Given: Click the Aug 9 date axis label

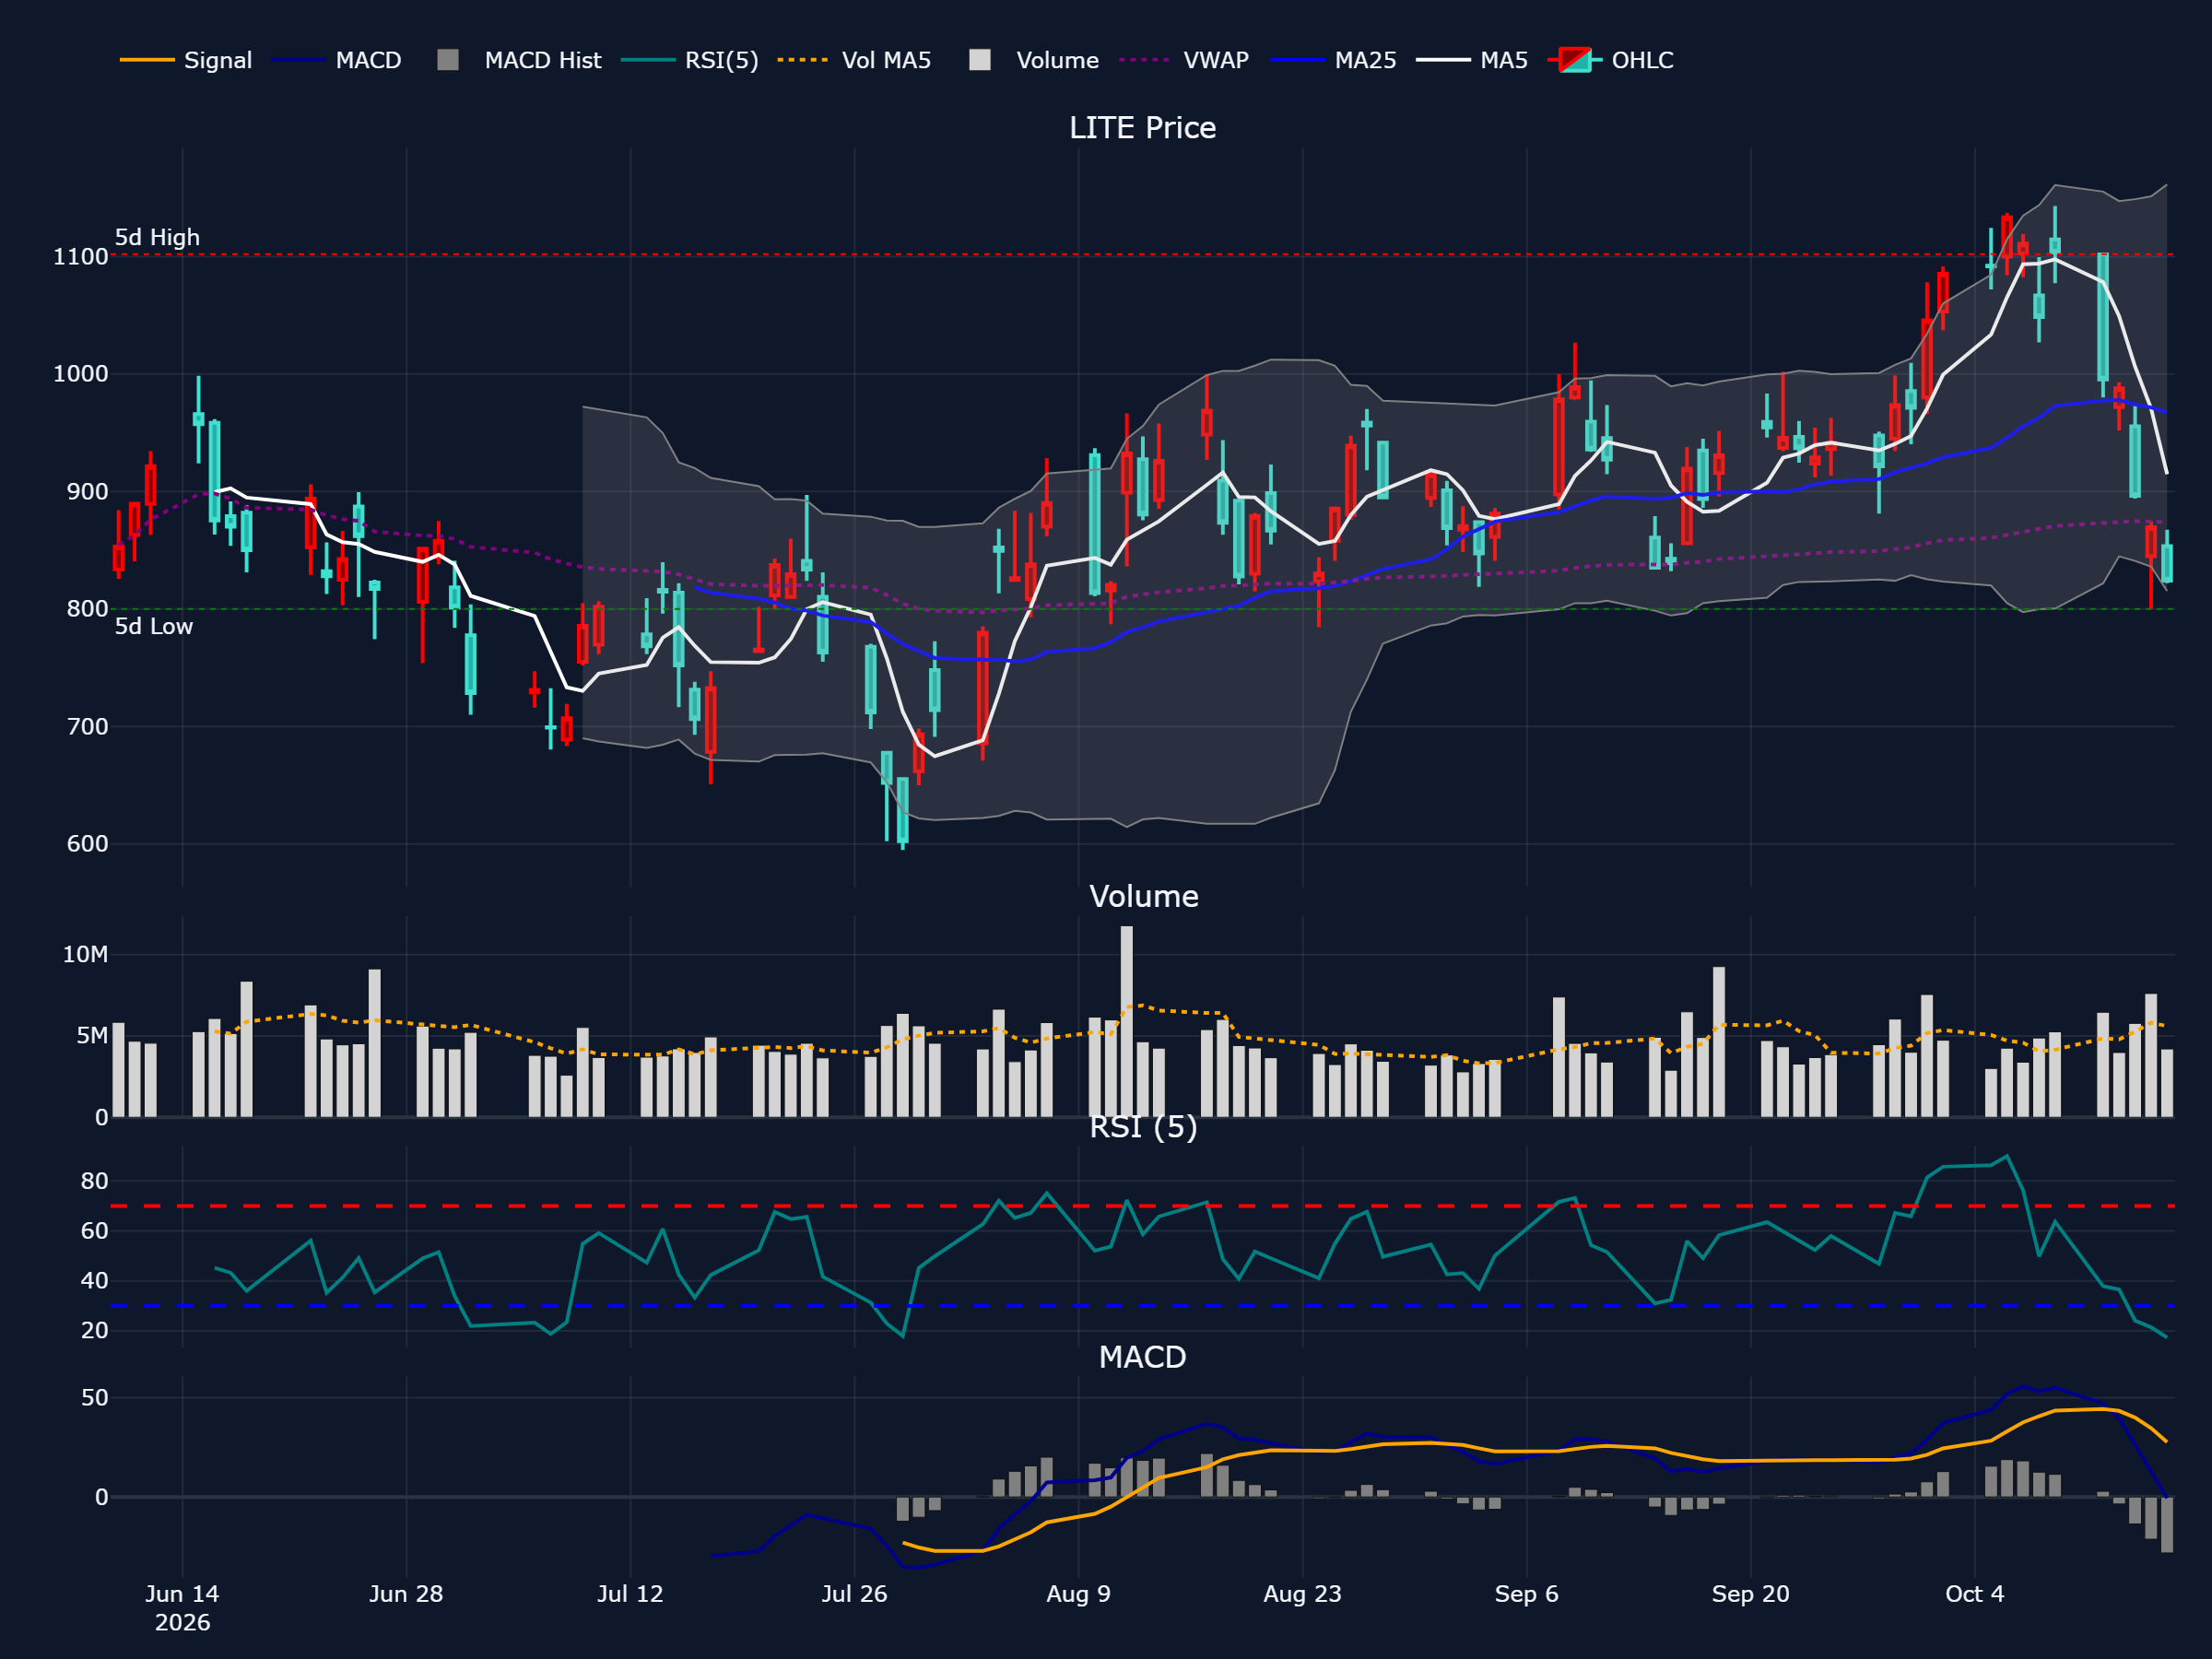Looking at the screenshot, I should pyautogui.click(x=1078, y=1594).
